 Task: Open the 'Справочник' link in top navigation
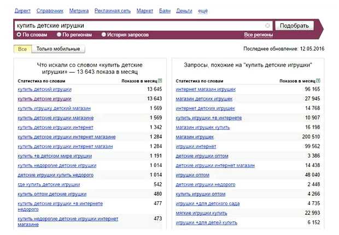click(50, 10)
